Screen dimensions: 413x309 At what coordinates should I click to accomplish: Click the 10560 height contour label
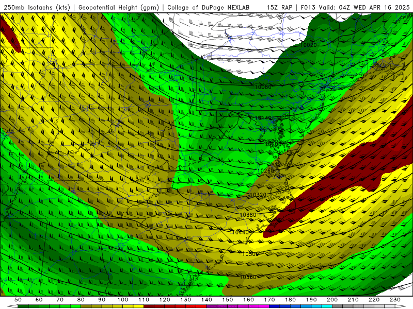coord(248,277)
